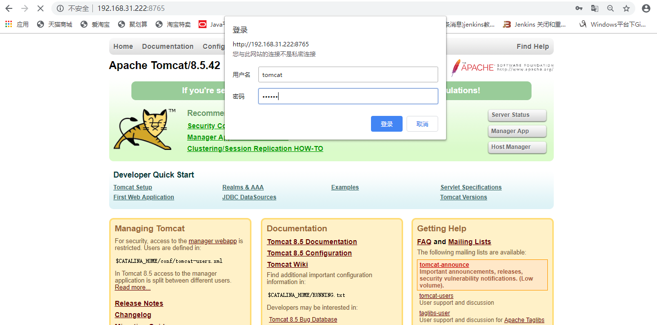Open the Release Notes link
657x325 pixels.
click(x=139, y=303)
